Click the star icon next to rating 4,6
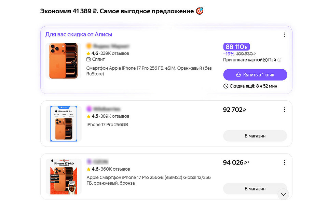Image resolution: width=328 pixels, height=201 pixels. pyautogui.click(x=89, y=53)
